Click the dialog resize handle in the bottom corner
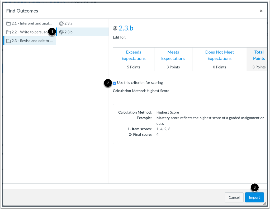Screen dimensions: 270x209 pyautogui.click(x=265, y=203)
